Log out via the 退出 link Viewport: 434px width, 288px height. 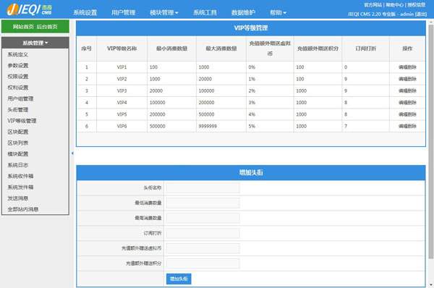421,14
